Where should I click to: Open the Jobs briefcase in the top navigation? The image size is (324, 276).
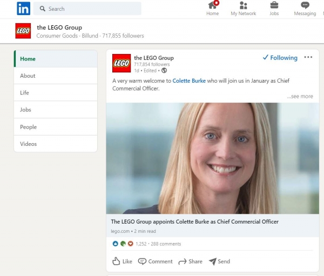274,8
